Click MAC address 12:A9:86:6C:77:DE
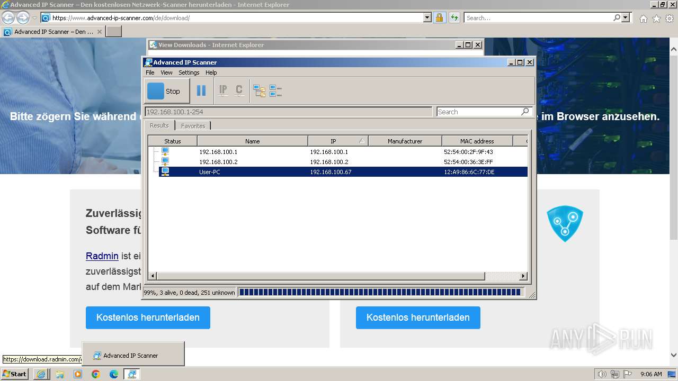 (469, 172)
